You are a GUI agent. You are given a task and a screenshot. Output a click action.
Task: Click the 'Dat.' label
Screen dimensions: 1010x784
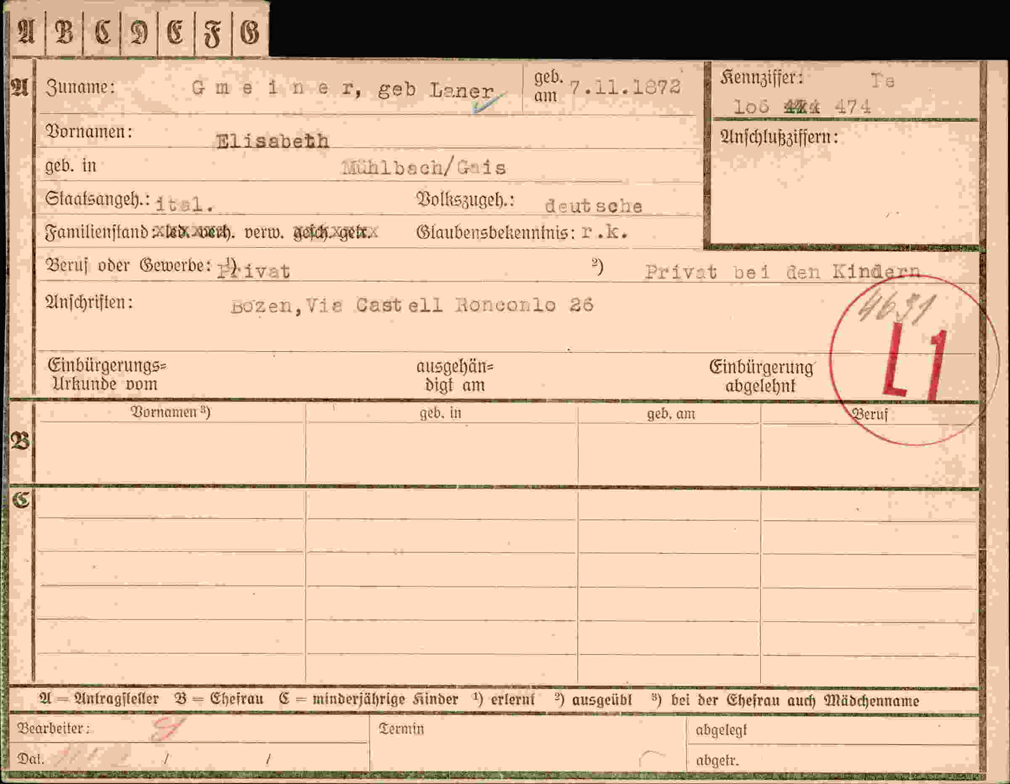tap(31, 759)
